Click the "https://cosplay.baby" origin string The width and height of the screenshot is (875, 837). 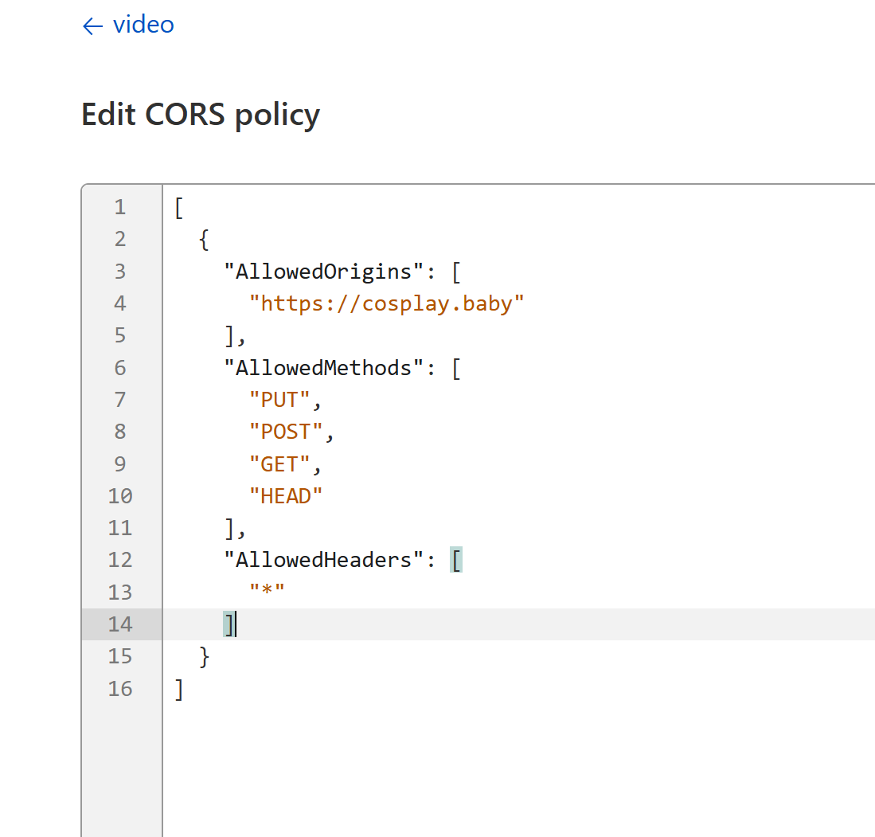(x=387, y=303)
